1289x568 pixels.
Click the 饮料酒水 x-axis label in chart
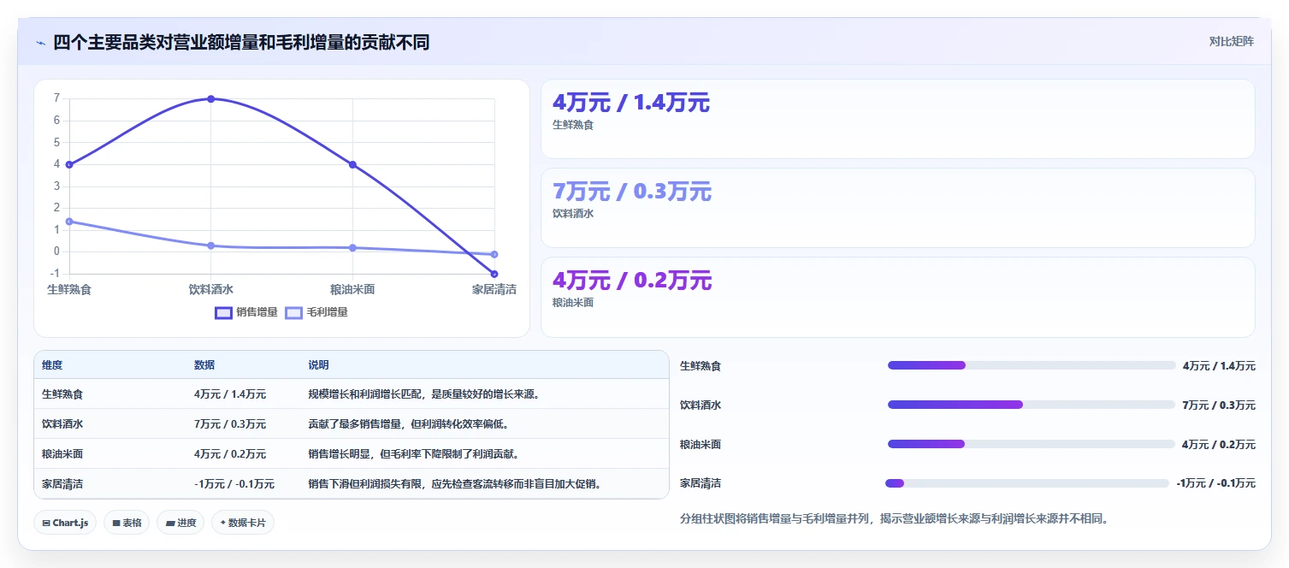(x=211, y=290)
